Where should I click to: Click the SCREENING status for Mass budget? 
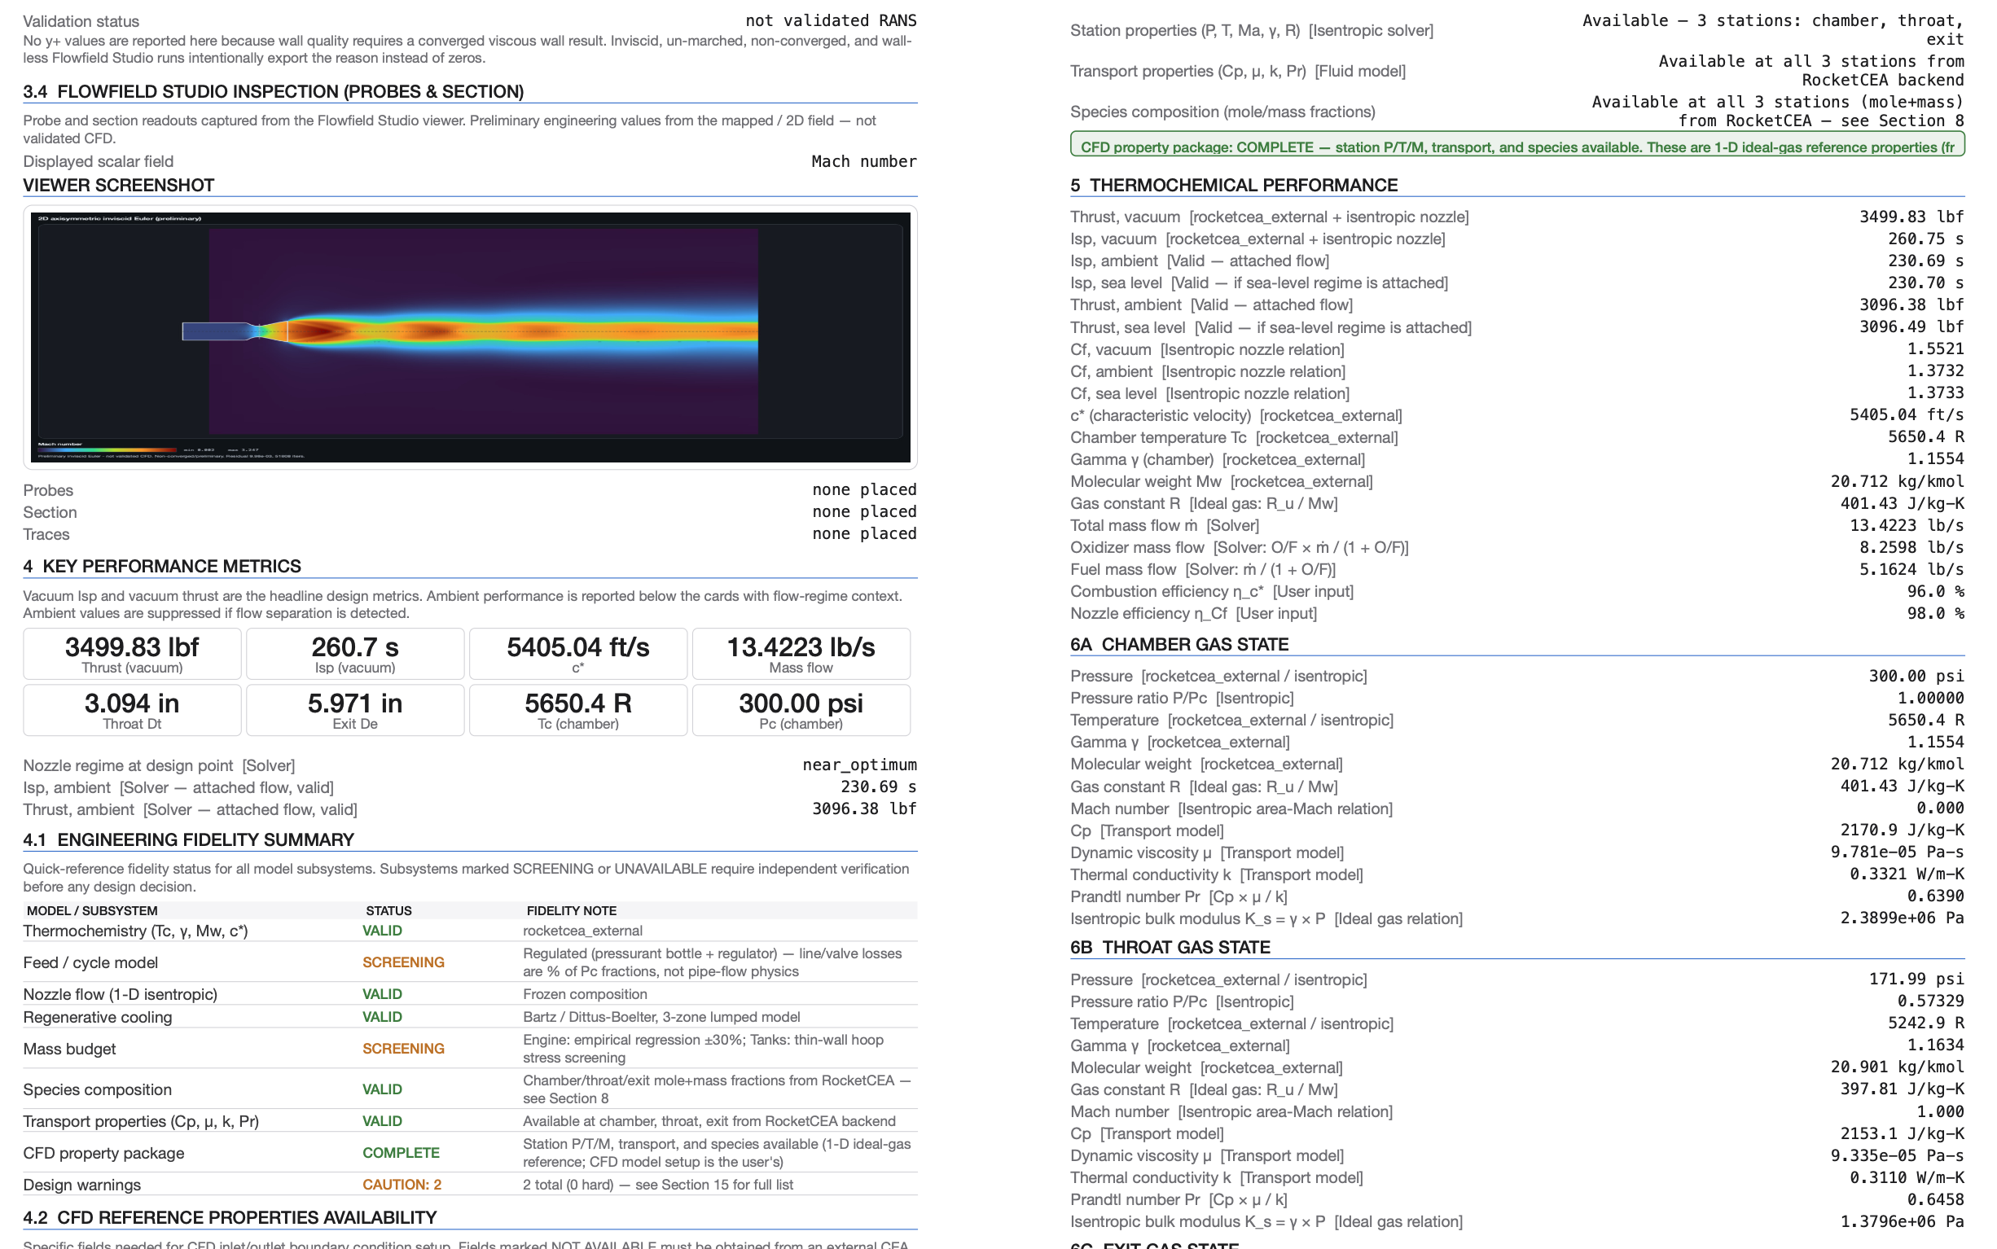click(x=403, y=1048)
